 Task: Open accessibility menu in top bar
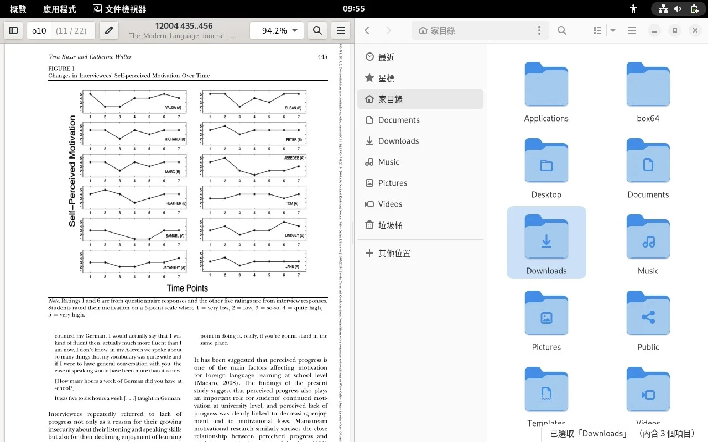[x=633, y=9]
